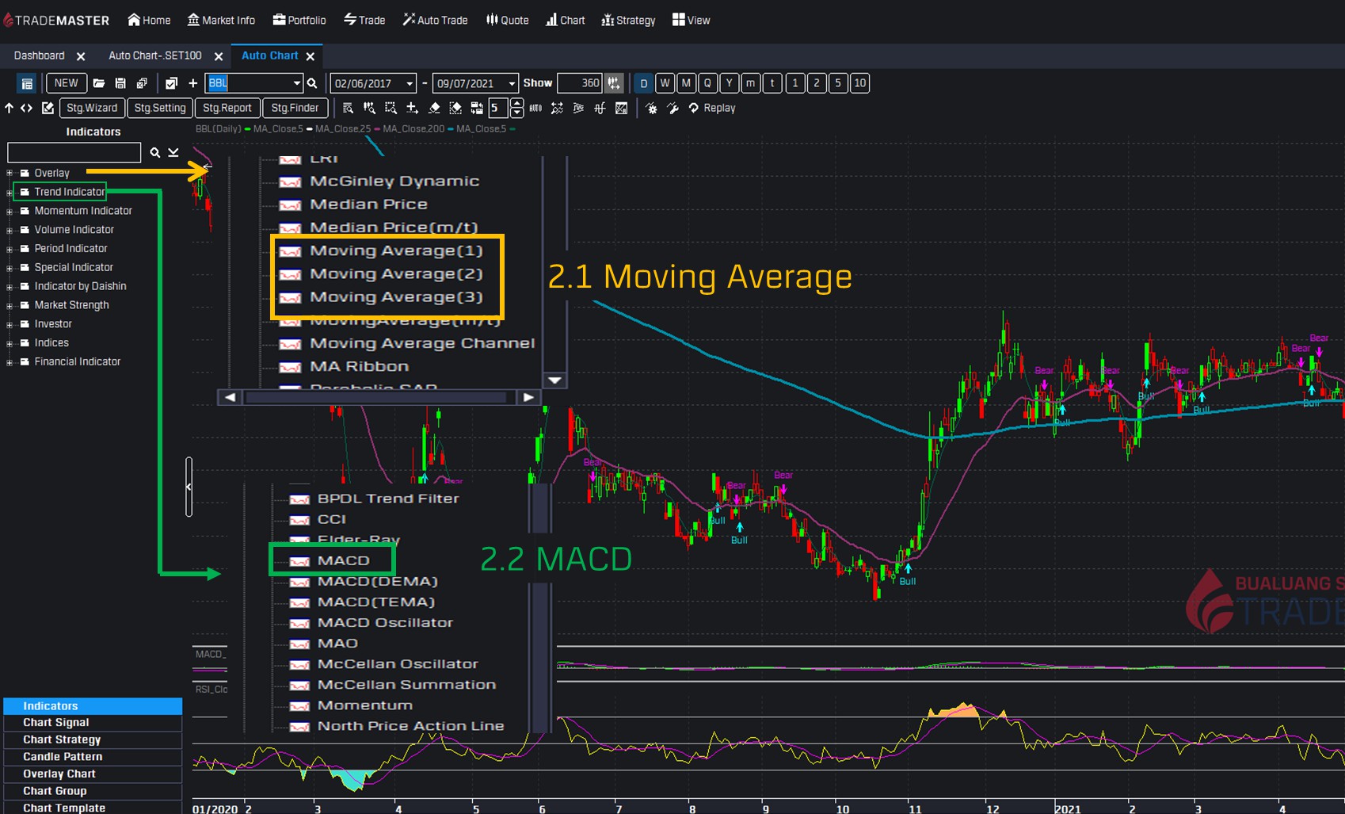Screen dimensions: 1345x814
Task: Click the save chart icon
Action: tap(120, 83)
